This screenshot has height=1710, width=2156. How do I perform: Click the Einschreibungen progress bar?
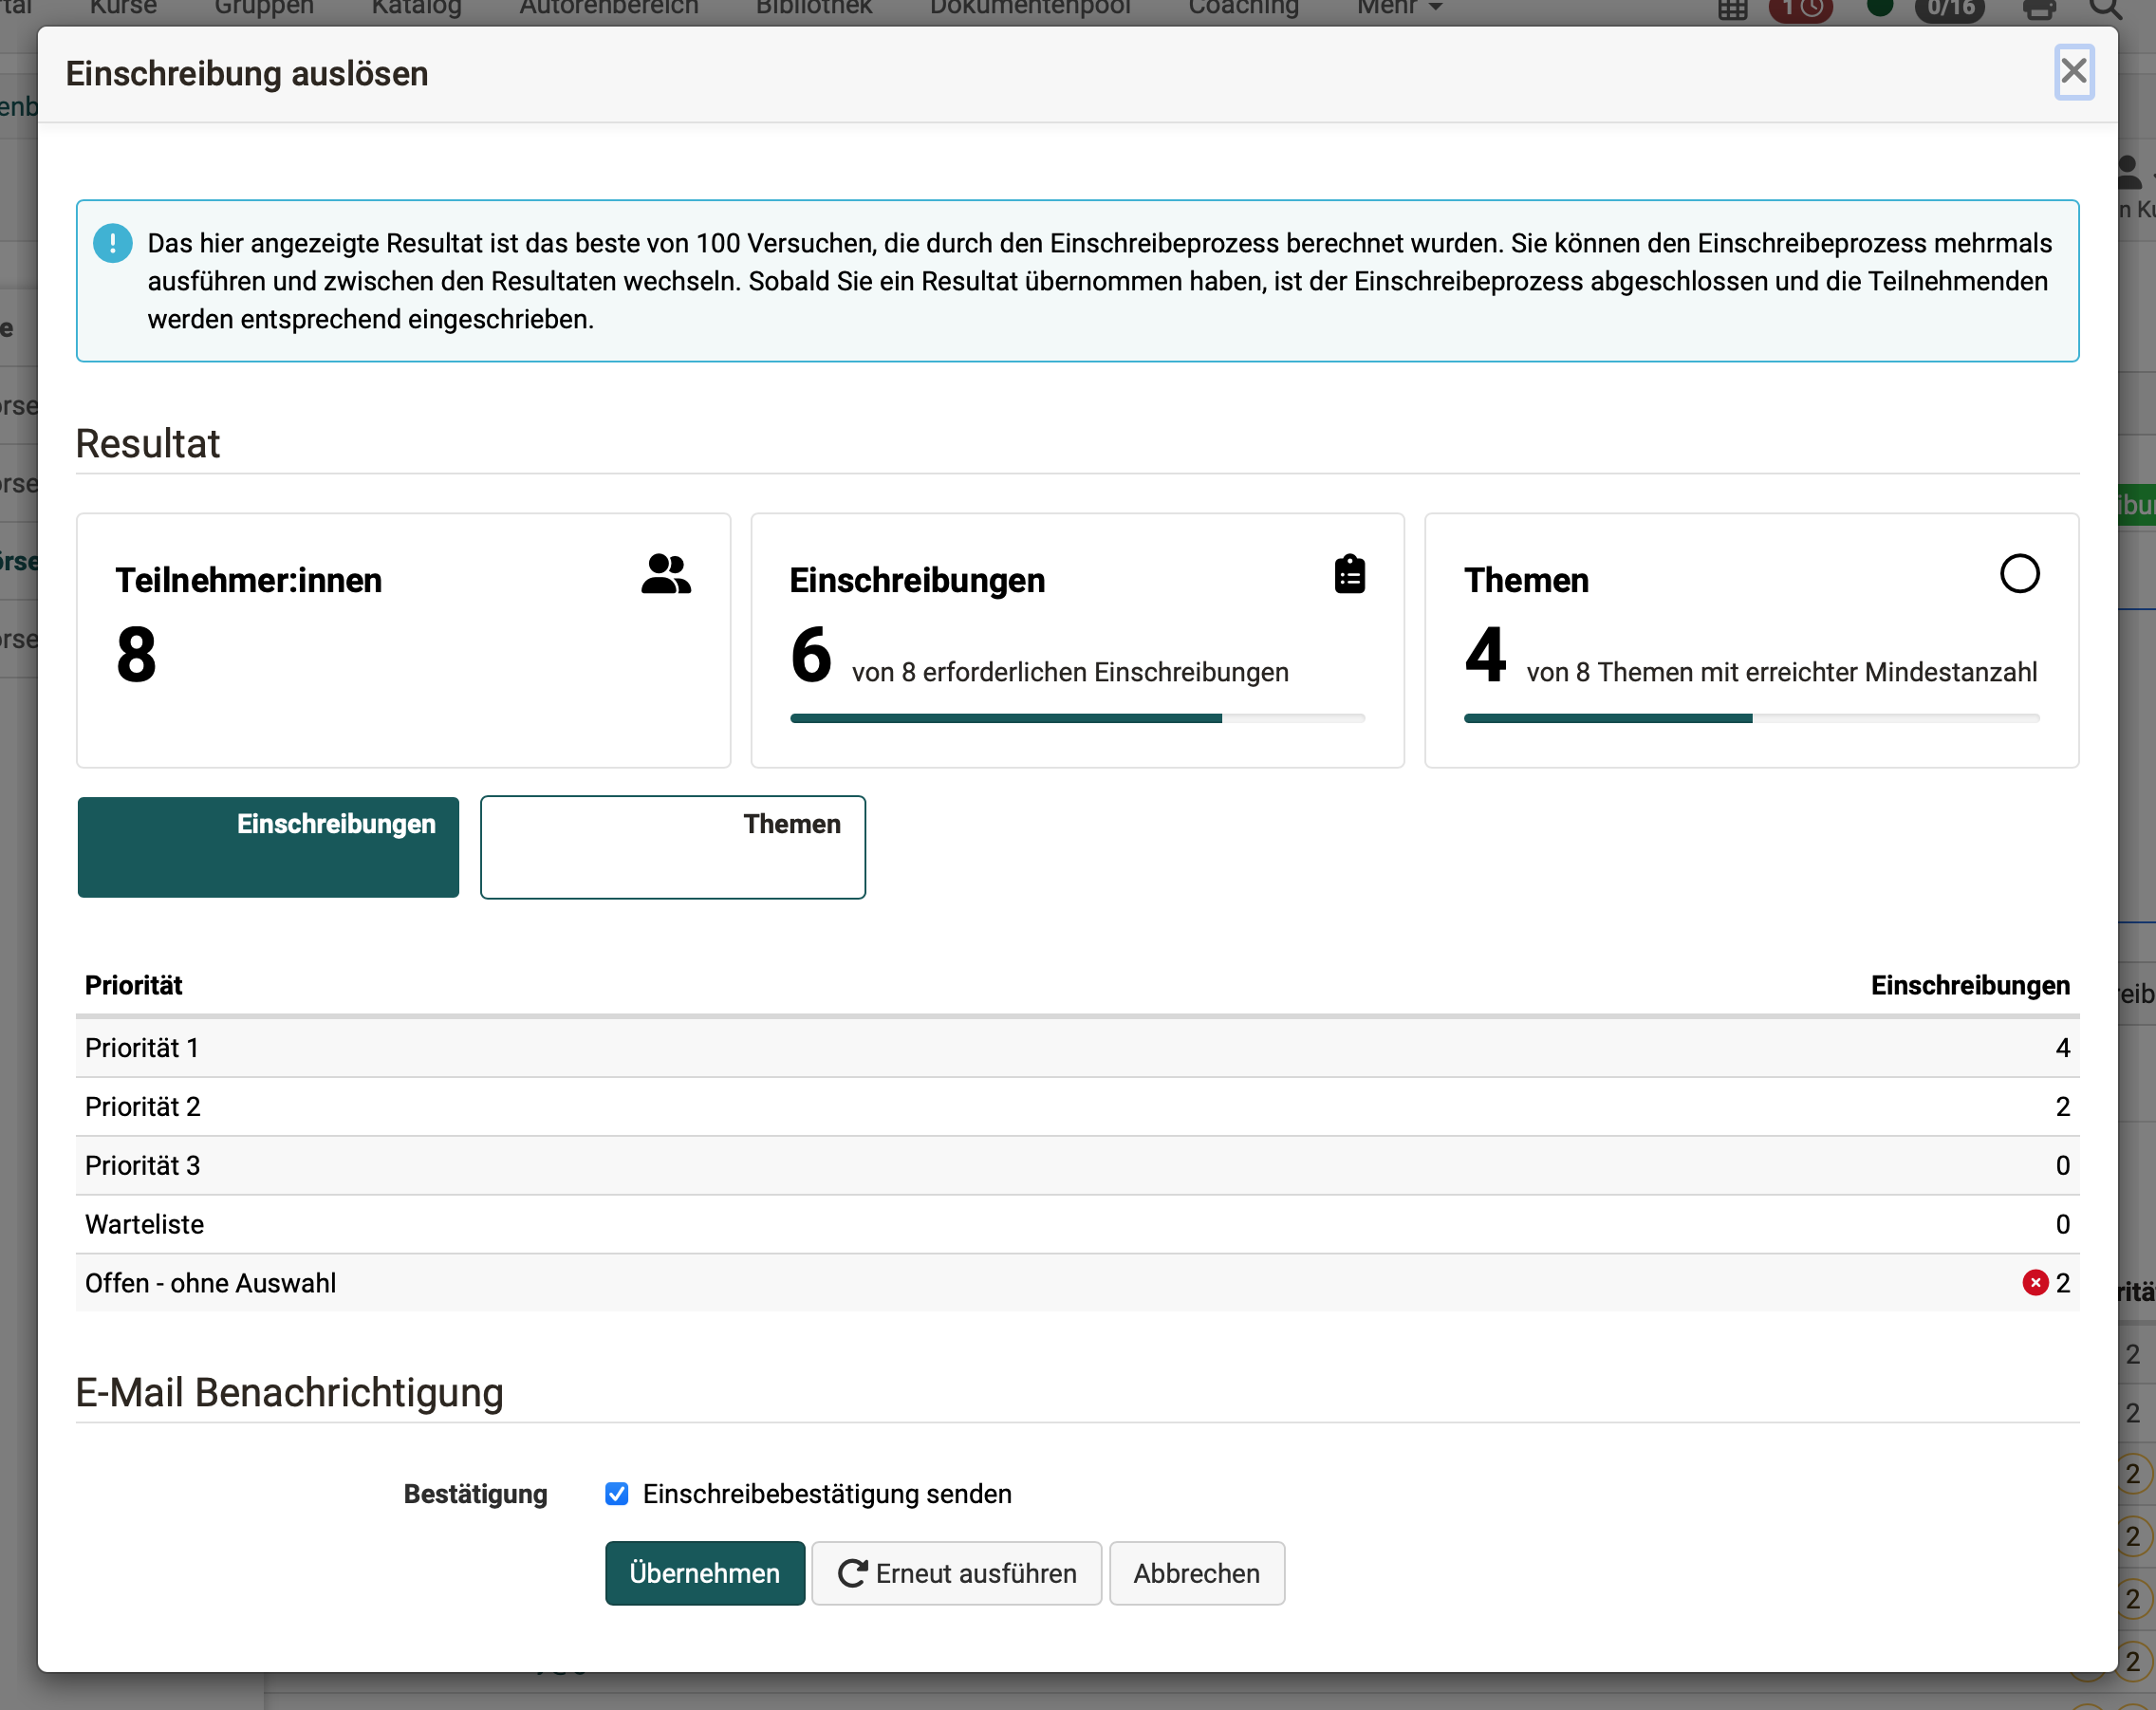pyautogui.click(x=1076, y=718)
